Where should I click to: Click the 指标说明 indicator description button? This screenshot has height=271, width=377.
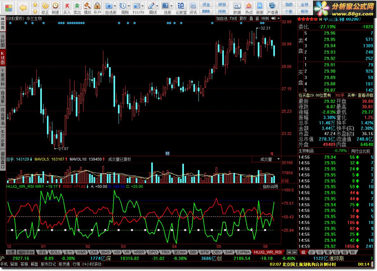click(x=270, y=187)
